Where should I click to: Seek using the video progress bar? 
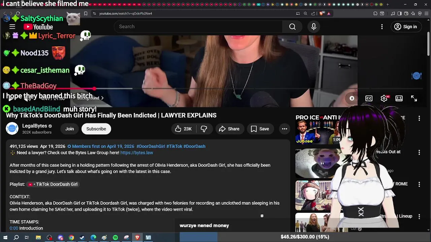pos(215,89)
